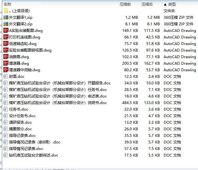Click the 200.5 KB size value
198x170 pixels.
pos(130,63)
